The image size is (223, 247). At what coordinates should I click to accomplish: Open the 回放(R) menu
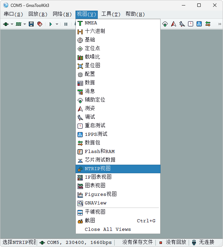(38, 14)
